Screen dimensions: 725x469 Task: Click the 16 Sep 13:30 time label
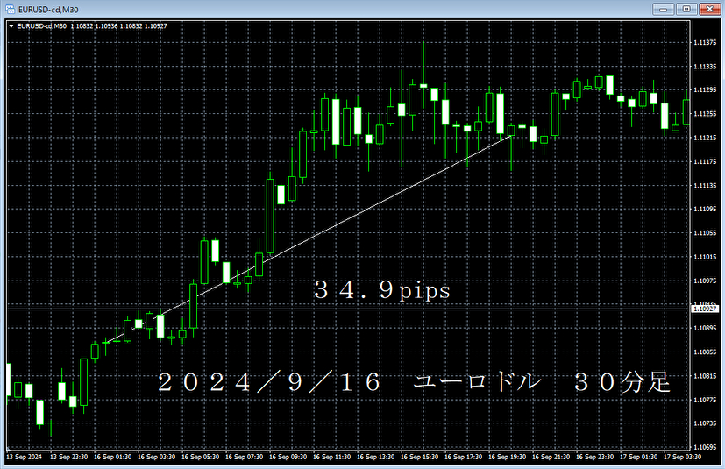tap(375, 457)
